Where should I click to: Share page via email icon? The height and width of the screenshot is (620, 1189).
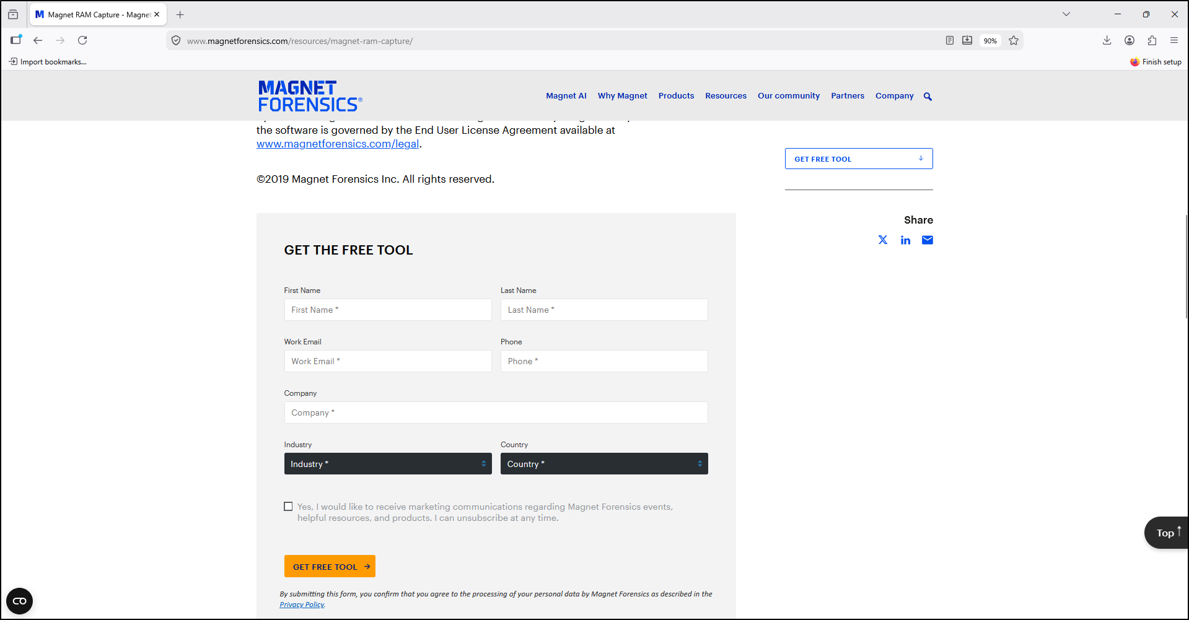928,240
